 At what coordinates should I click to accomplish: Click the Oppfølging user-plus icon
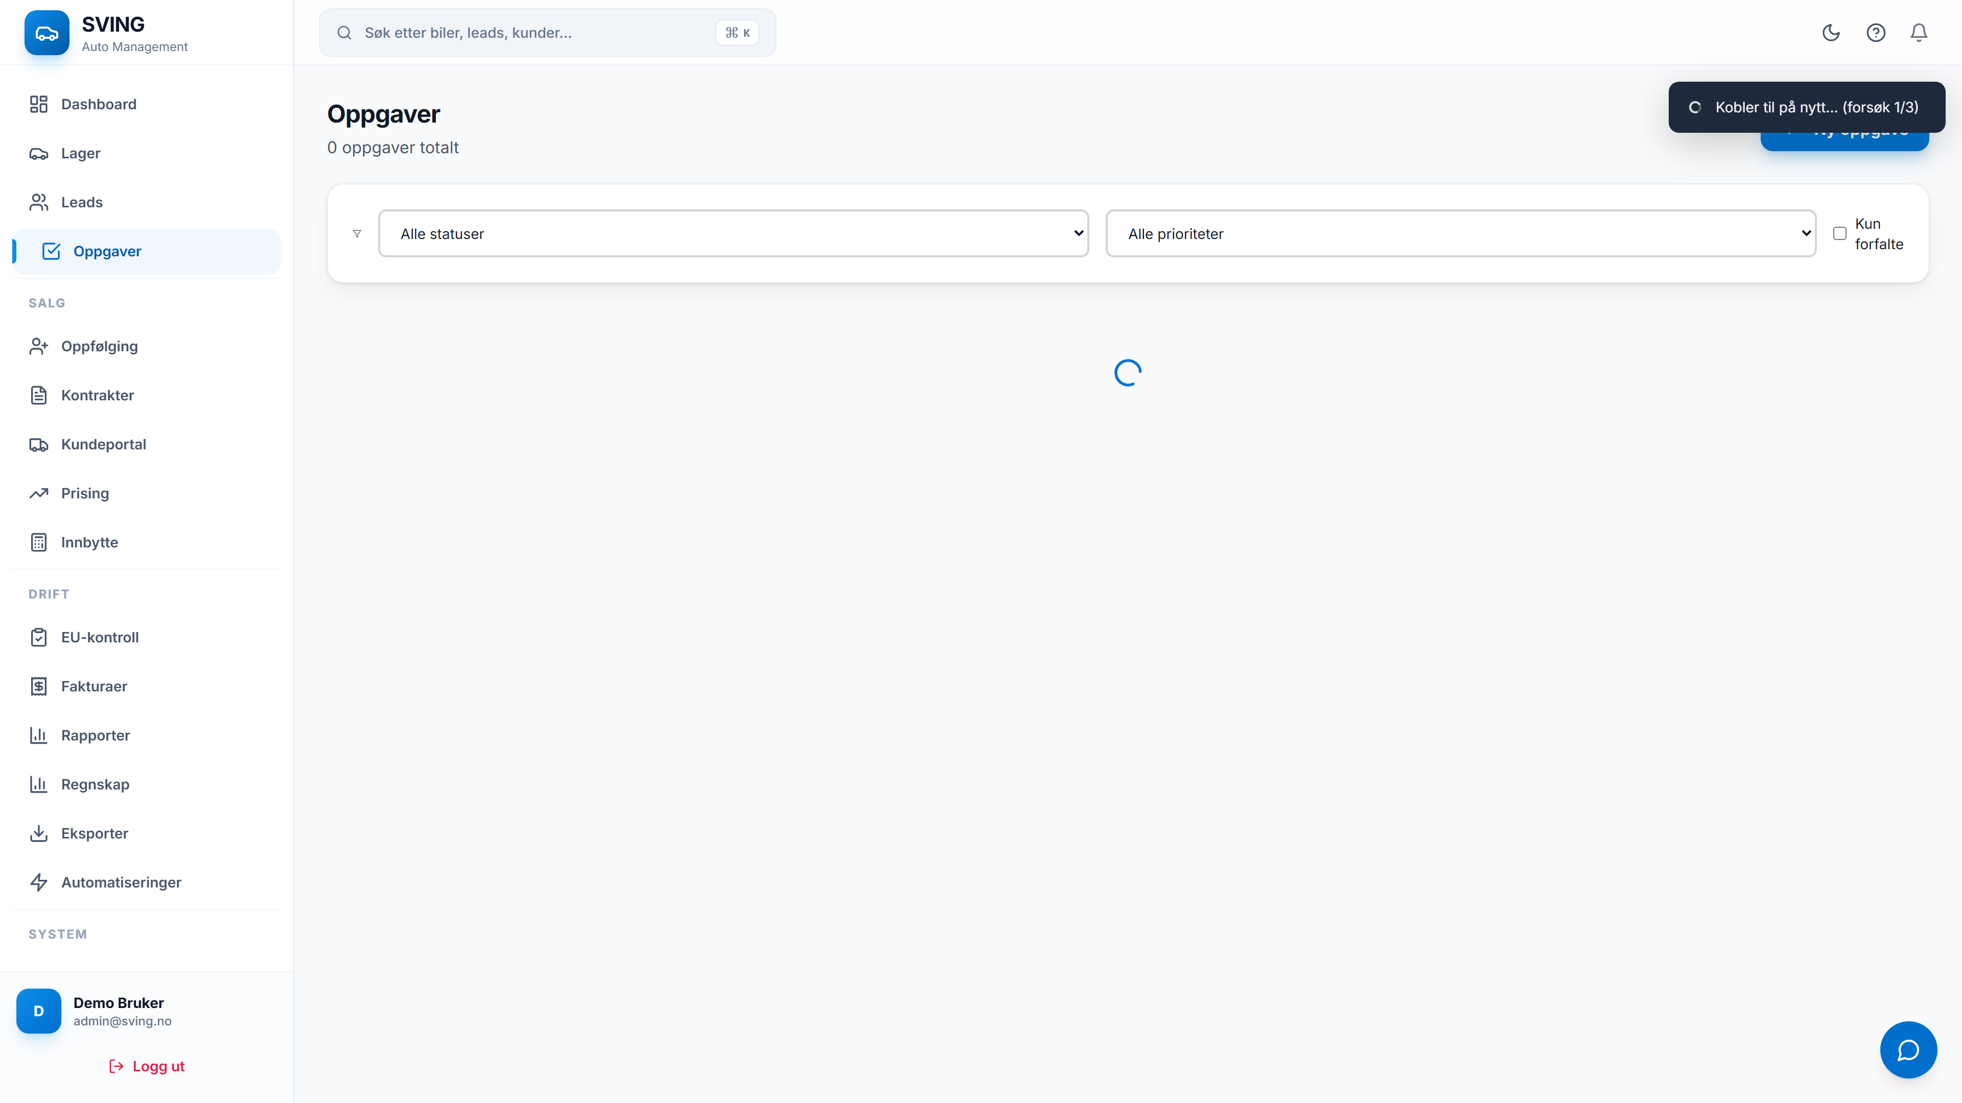[39, 346]
